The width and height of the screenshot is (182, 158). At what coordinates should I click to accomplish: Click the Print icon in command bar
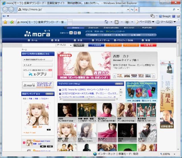coord(127,22)
